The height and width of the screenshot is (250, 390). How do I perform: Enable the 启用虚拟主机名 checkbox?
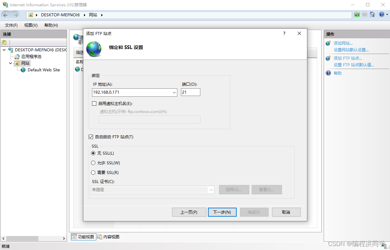click(94, 104)
